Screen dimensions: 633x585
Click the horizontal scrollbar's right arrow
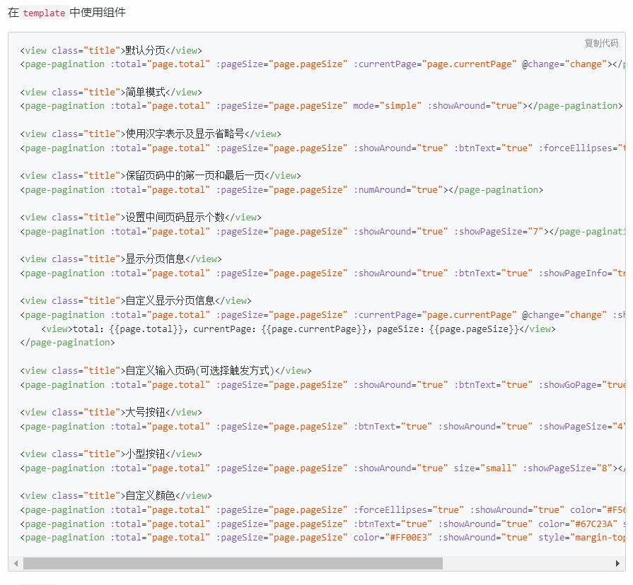619,563
